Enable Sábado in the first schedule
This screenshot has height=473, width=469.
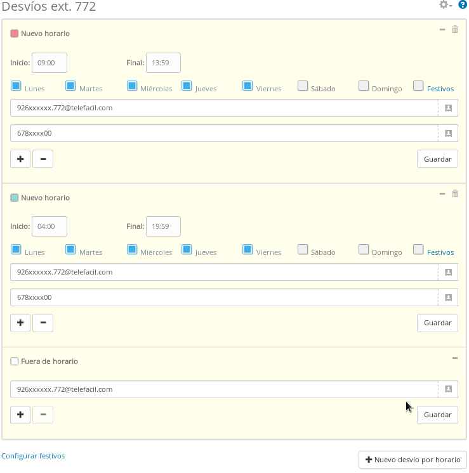coord(303,86)
